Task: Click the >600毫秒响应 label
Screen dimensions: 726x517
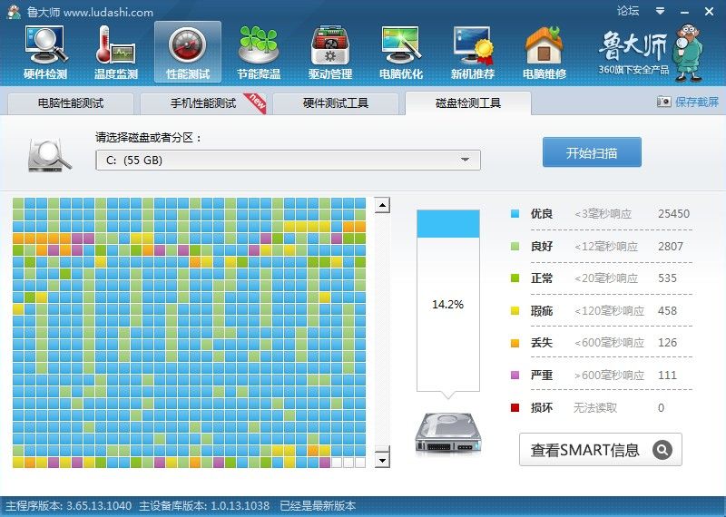Action: click(x=609, y=375)
